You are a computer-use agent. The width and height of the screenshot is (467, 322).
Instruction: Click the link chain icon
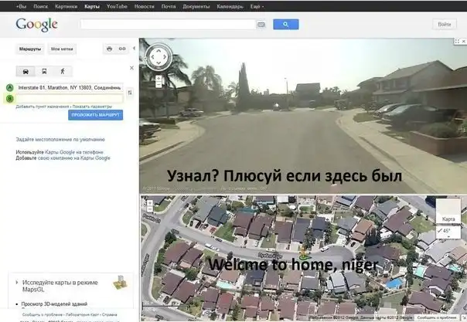122,49
